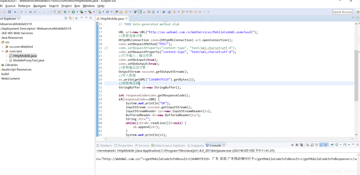
Task: Click line 31 StringBuffer code line
Action: (x=150, y=87)
